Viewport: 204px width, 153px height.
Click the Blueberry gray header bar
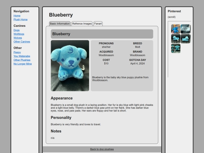102,34
